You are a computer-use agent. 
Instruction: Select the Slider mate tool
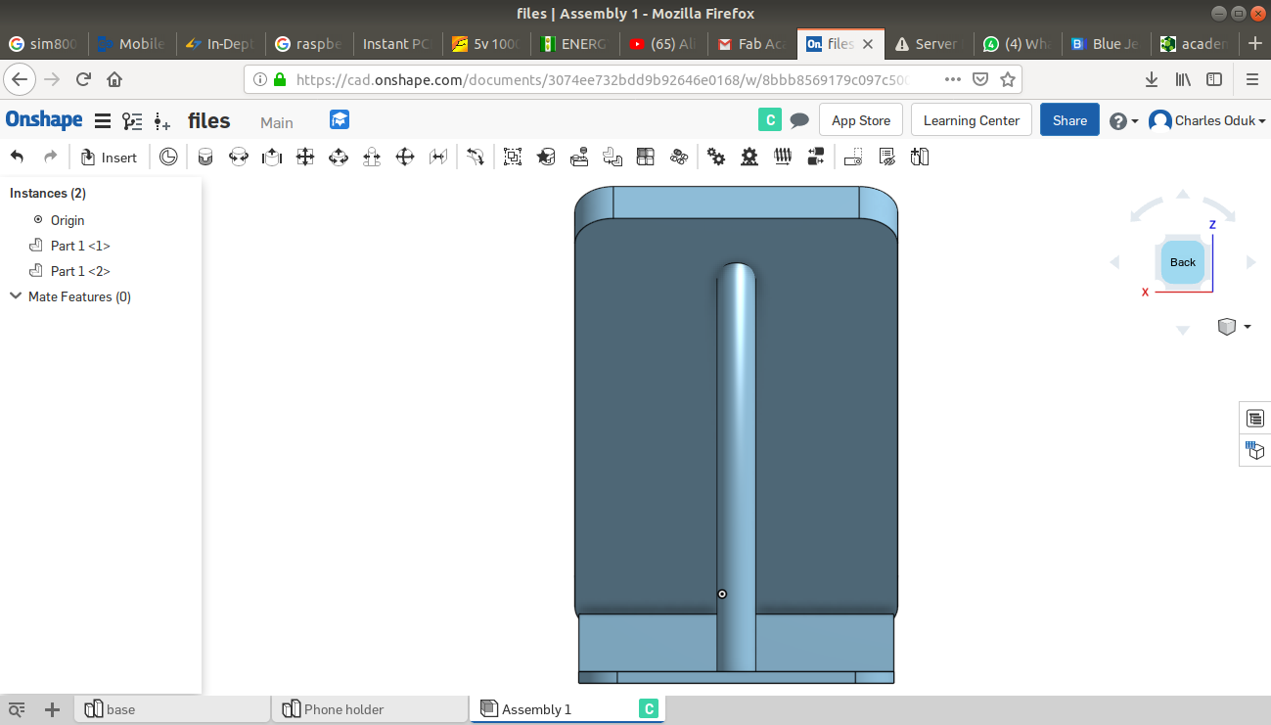tap(272, 157)
